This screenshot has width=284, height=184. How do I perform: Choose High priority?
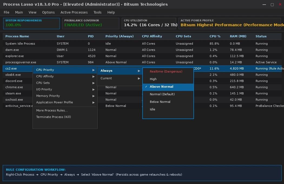(168, 79)
